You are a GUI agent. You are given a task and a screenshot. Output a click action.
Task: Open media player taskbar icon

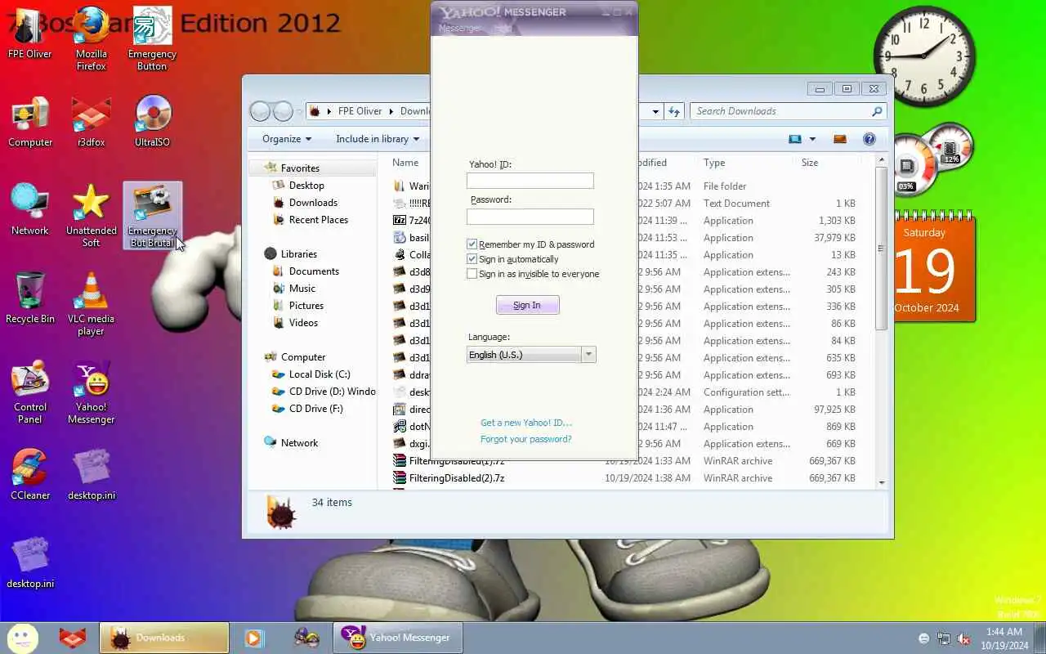click(254, 638)
